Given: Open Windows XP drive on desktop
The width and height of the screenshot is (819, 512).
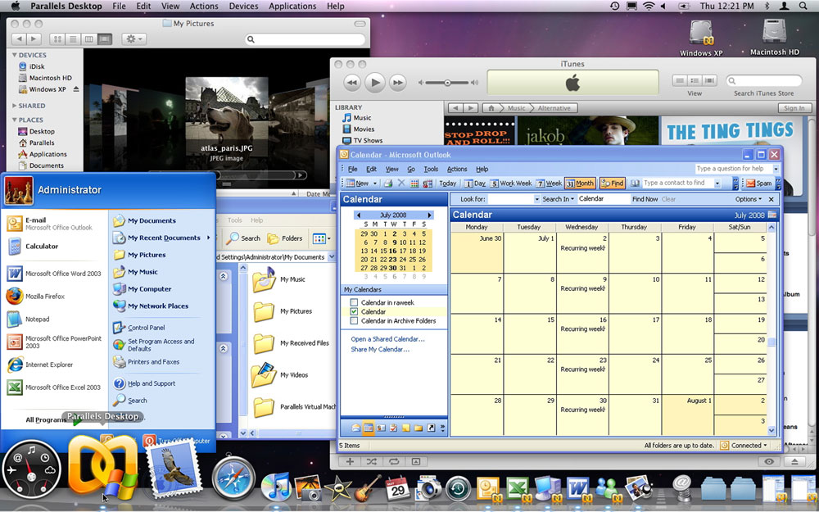Looking at the screenshot, I should click(x=701, y=37).
